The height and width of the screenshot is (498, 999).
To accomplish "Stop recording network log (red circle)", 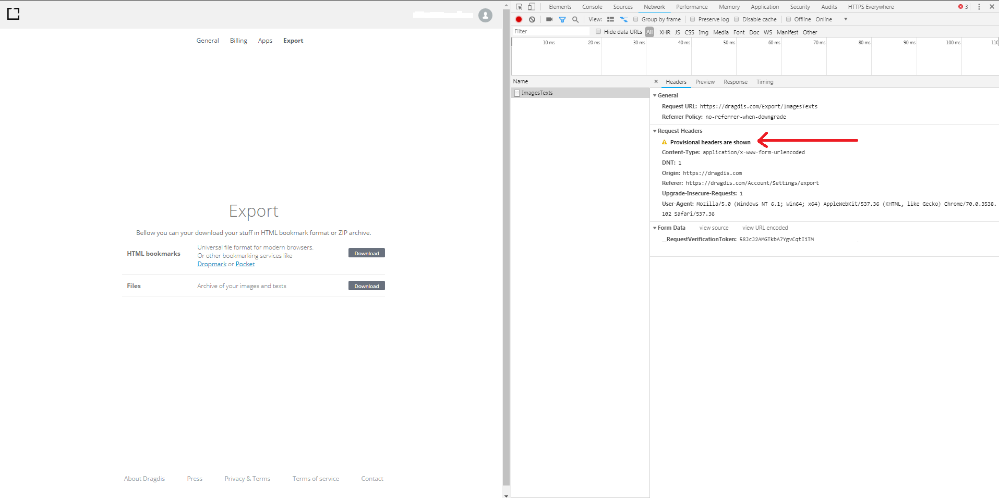I will (519, 19).
